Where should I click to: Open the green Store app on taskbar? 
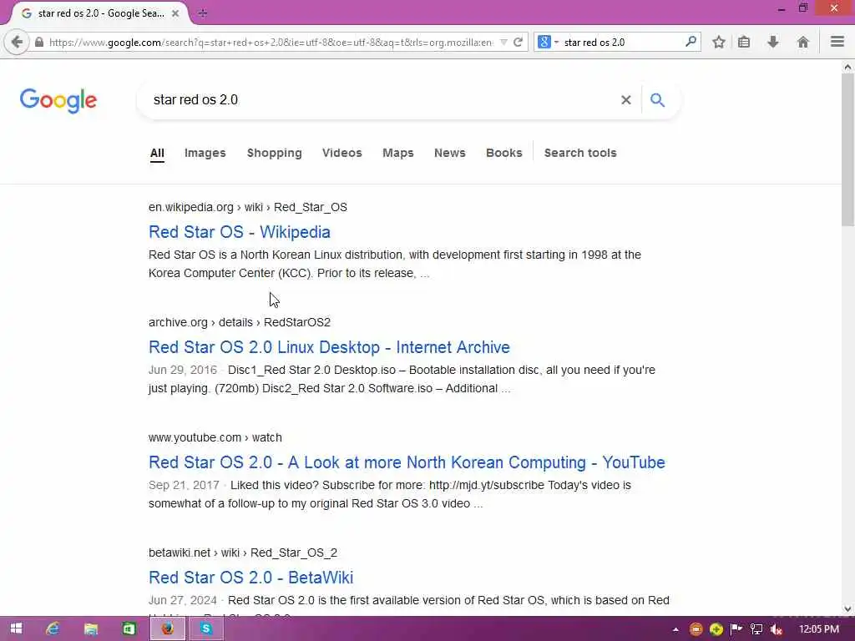click(x=129, y=628)
